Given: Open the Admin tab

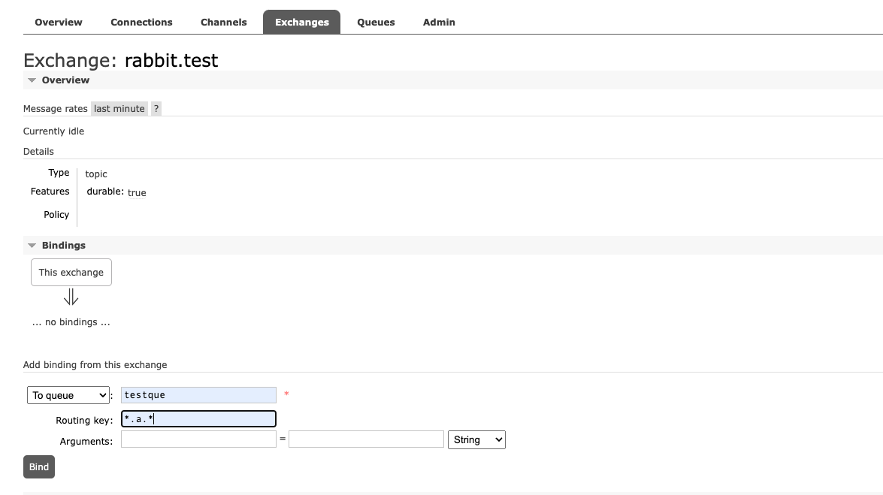Looking at the screenshot, I should (x=439, y=22).
